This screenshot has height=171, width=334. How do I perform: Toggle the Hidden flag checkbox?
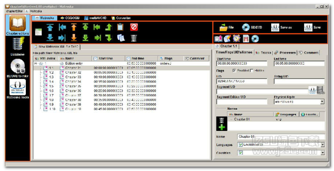pos(252,70)
